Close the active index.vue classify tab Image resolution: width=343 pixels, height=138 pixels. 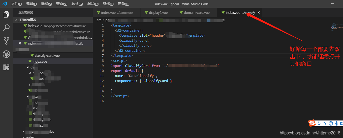click(259, 12)
